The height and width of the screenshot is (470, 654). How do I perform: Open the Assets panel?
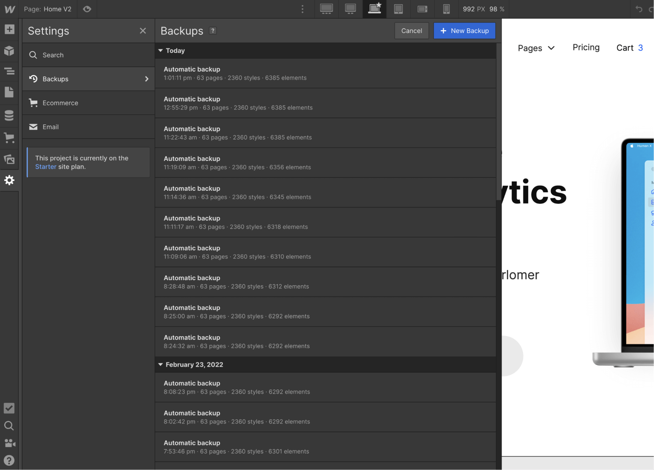tap(9, 159)
